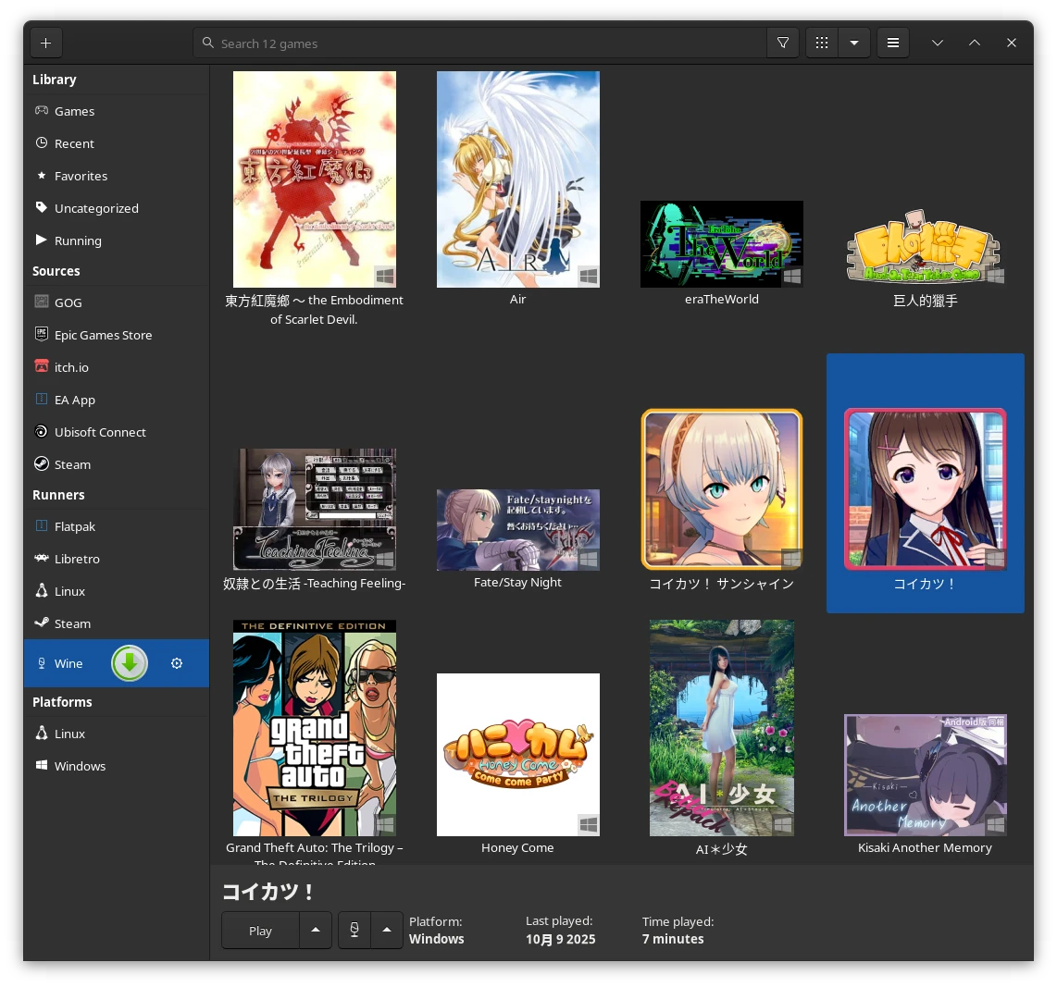Screen dimensions: 1057x987
Task: Show Running games in the Library
Action: pyautogui.click(x=78, y=241)
